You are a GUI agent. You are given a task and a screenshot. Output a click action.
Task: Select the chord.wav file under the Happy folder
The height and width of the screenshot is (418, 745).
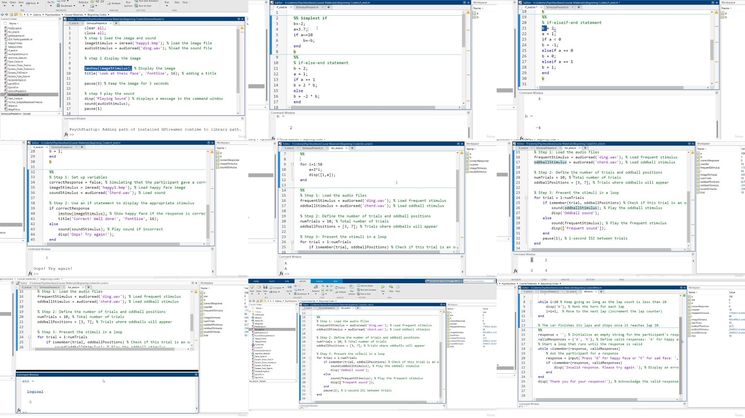coord(259,315)
